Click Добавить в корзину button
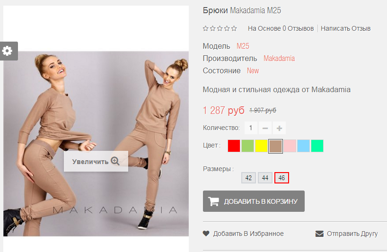 [x=254, y=201]
